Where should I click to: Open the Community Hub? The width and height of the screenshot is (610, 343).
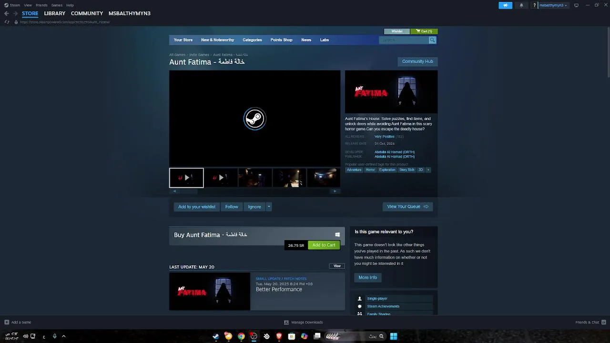tap(417, 61)
